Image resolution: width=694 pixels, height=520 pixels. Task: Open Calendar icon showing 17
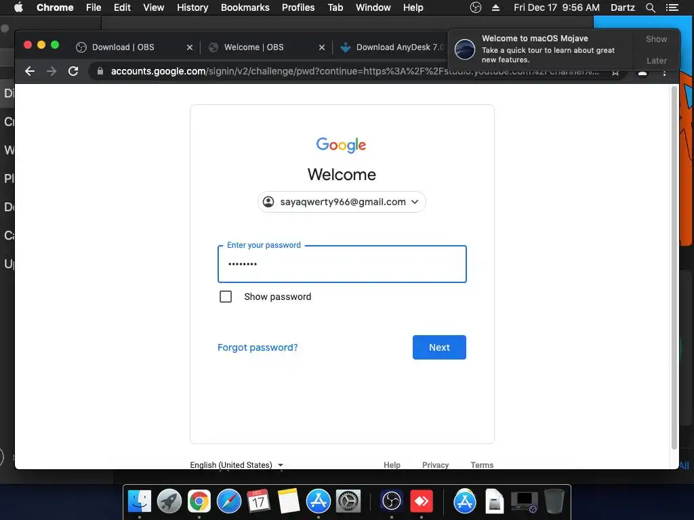pyautogui.click(x=258, y=502)
